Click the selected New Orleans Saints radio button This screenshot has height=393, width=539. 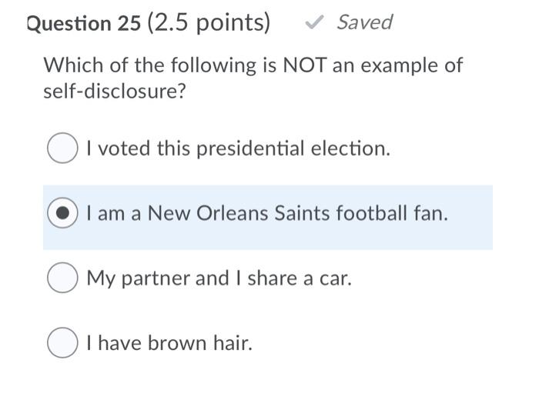(x=62, y=213)
